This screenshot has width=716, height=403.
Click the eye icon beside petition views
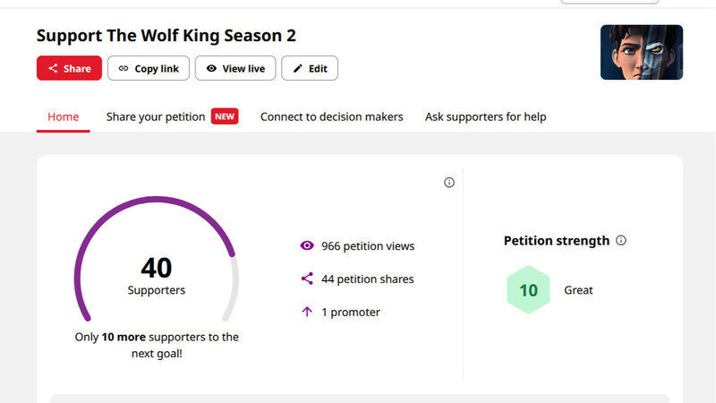point(307,245)
